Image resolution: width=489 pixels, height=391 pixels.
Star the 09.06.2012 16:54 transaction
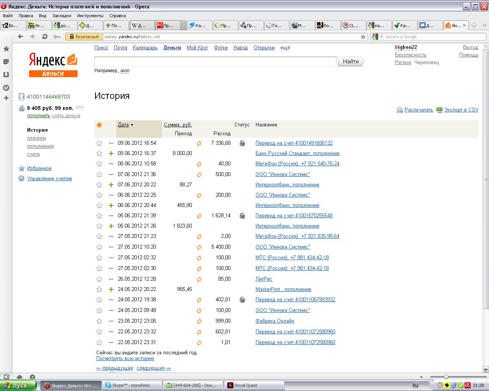[x=99, y=143]
